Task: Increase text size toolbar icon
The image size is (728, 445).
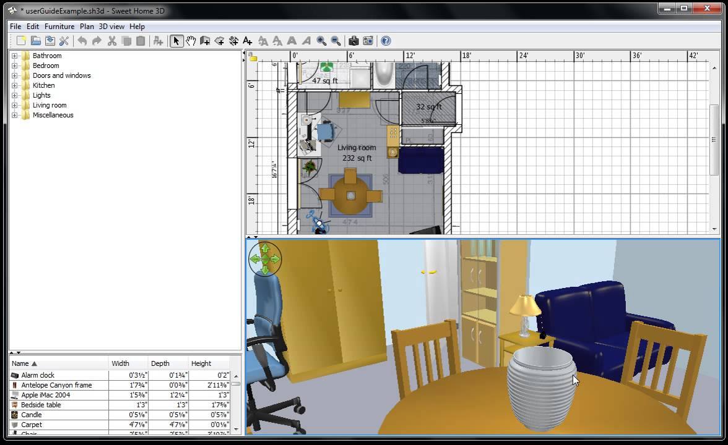Action: click(262, 41)
